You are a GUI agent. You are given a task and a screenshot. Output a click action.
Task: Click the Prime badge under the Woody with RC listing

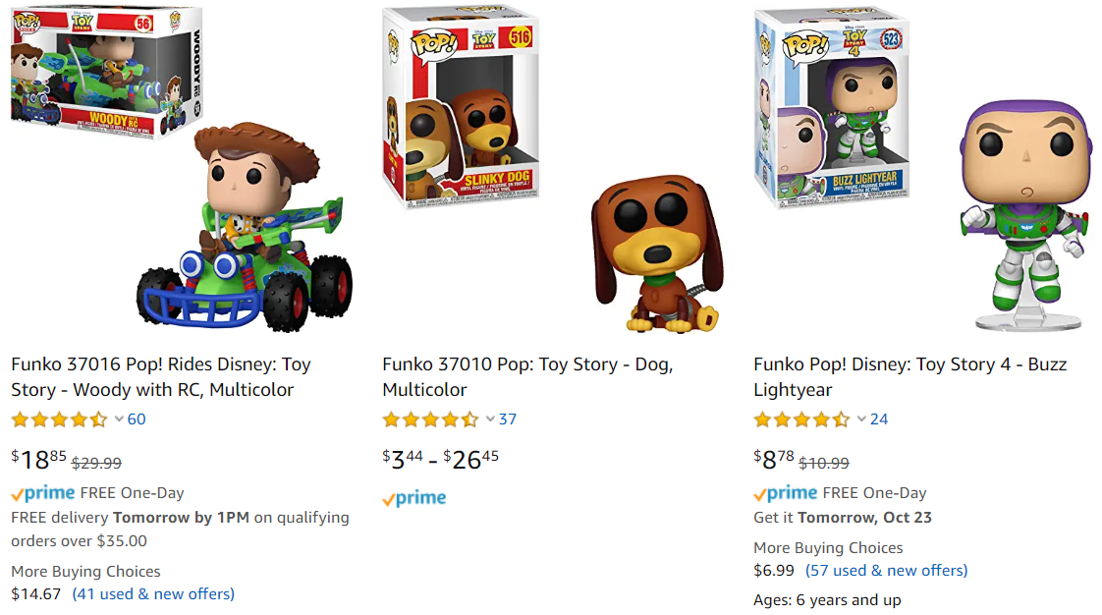(43, 492)
